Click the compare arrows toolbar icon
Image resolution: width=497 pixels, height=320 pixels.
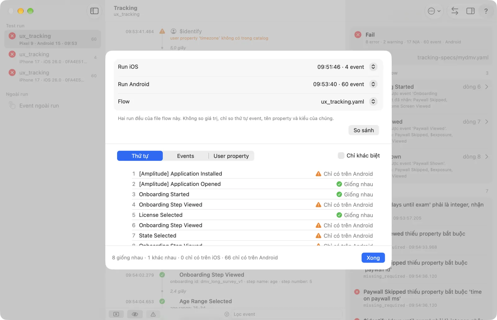click(x=455, y=11)
